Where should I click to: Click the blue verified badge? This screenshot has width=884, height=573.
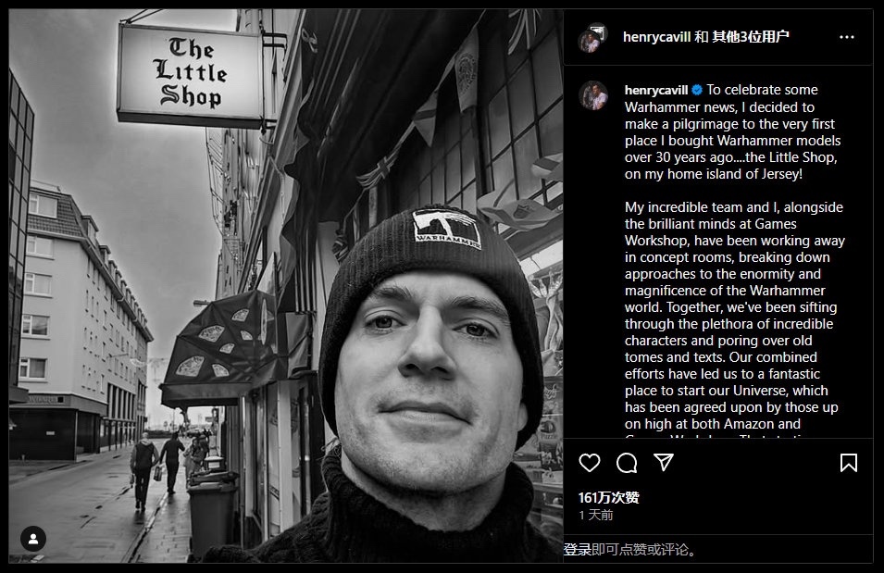[697, 90]
